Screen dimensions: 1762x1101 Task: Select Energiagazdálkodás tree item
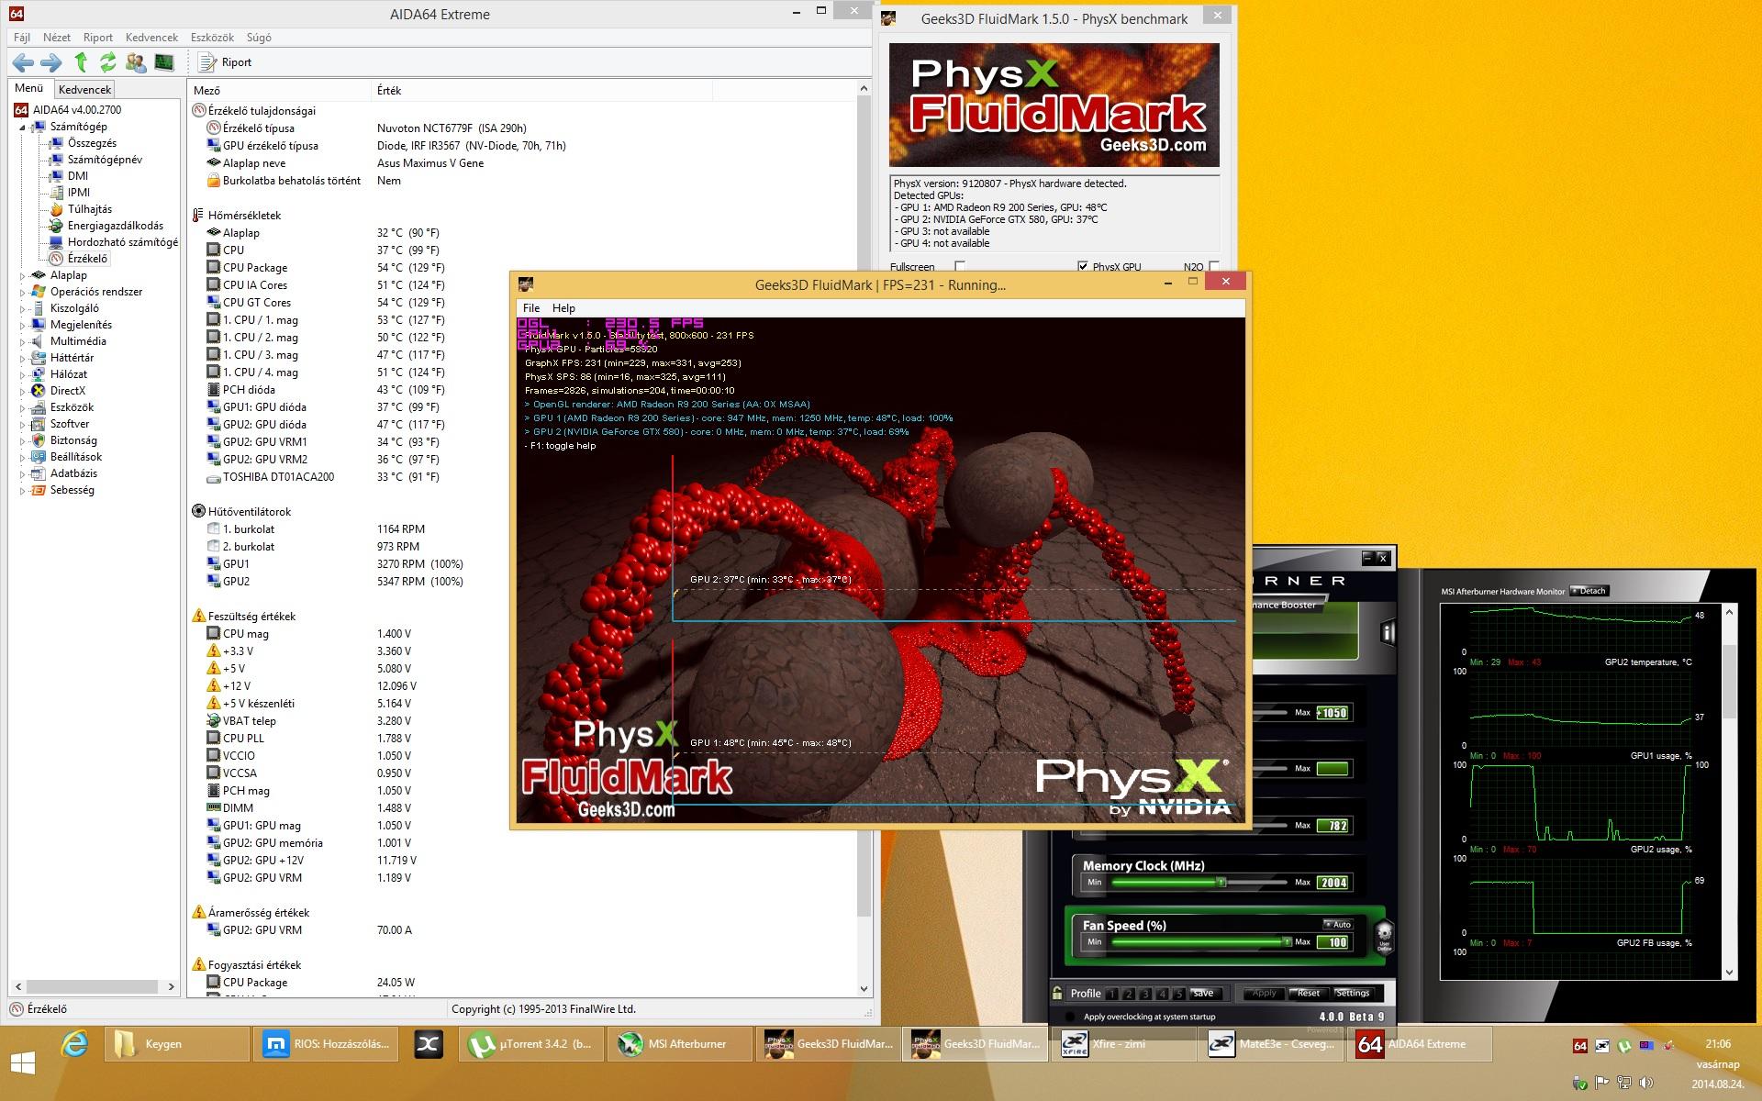point(115,226)
